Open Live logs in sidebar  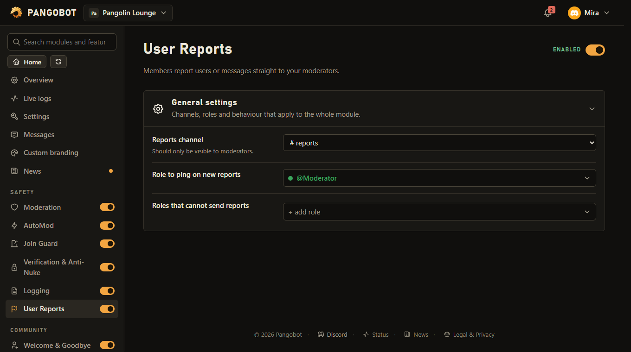tap(62, 98)
